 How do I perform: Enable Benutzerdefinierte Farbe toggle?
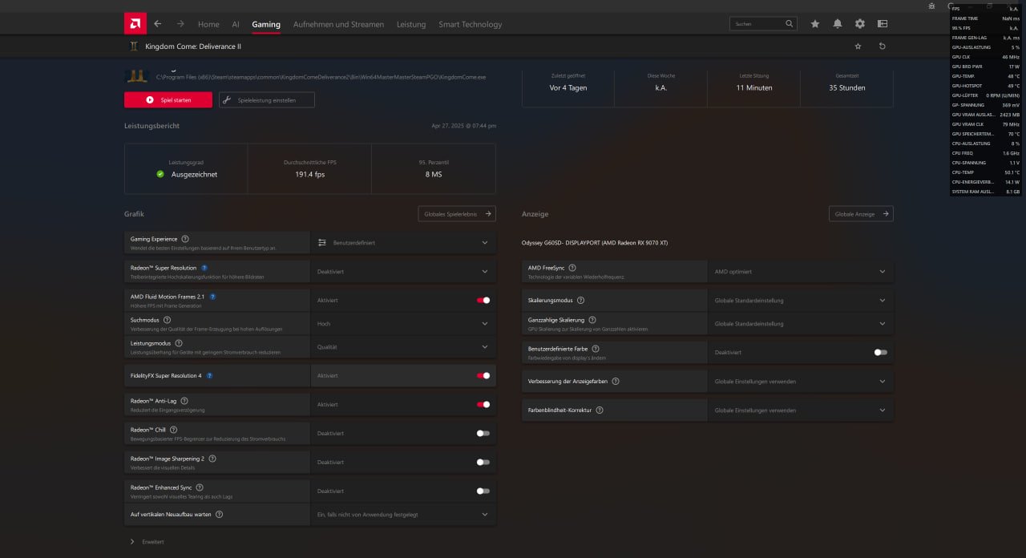point(881,353)
